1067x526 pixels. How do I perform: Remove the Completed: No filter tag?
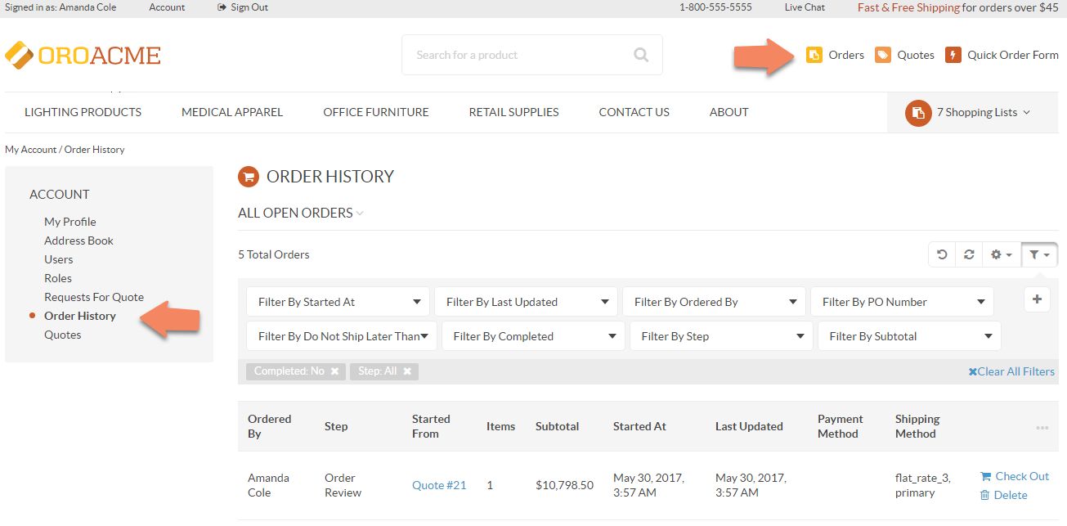pos(334,371)
